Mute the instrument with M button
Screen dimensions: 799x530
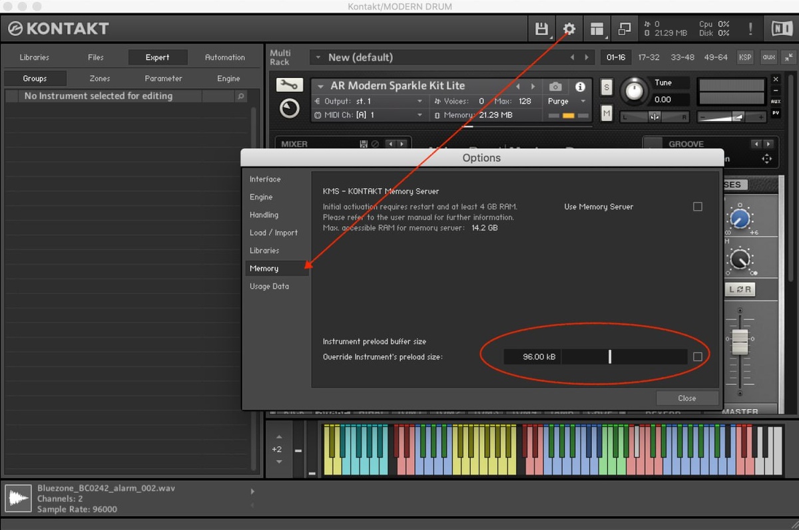pyautogui.click(x=607, y=114)
